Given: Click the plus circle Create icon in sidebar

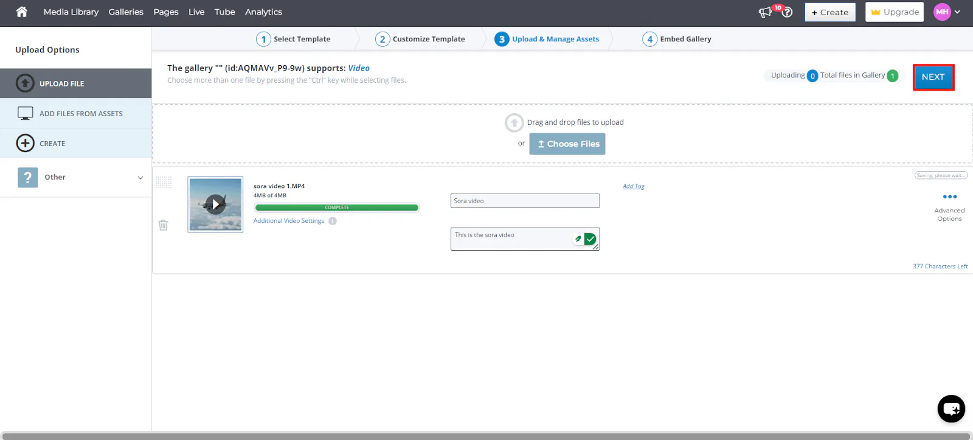Looking at the screenshot, I should click(x=25, y=143).
